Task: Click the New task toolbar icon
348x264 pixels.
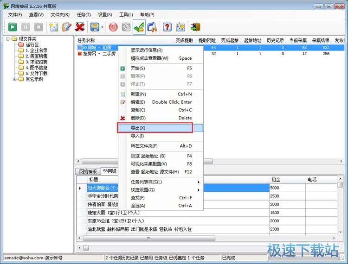Action: pyautogui.click(x=54, y=27)
